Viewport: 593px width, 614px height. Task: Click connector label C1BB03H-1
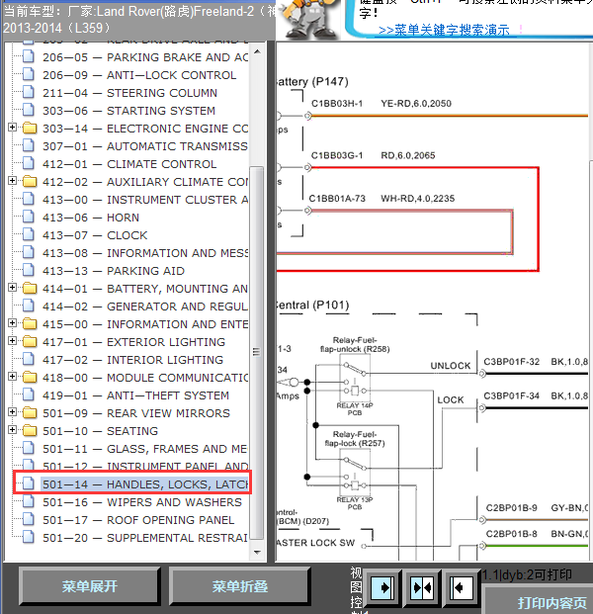pyautogui.click(x=337, y=104)
